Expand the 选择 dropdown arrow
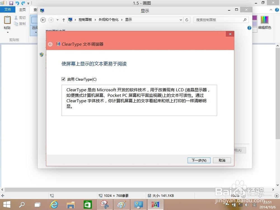 [x=36, y=32]
